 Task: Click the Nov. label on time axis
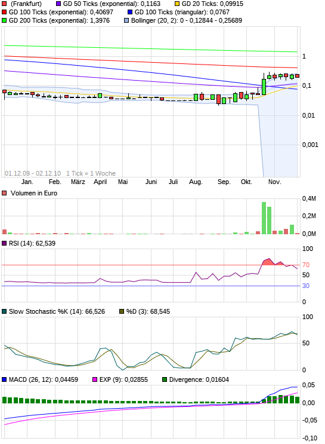(274, 182)
